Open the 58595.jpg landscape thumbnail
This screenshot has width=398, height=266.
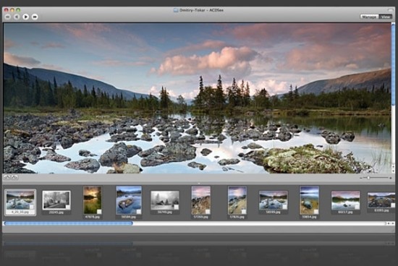[x=273, y=200]
